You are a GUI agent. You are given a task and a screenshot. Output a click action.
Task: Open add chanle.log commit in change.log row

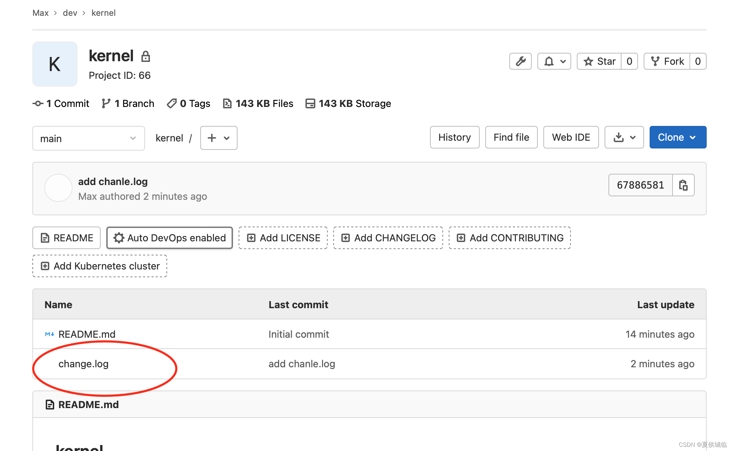click(x=302, y=364)
